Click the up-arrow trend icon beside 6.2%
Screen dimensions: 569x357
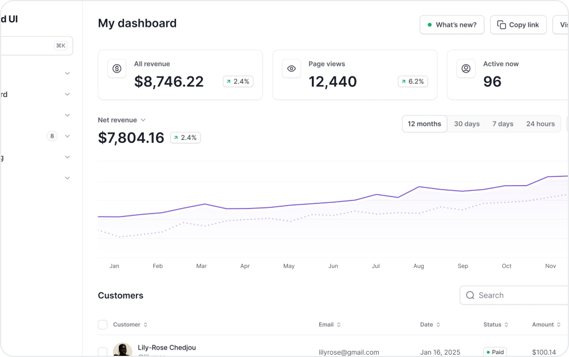[x=403, y=82]
